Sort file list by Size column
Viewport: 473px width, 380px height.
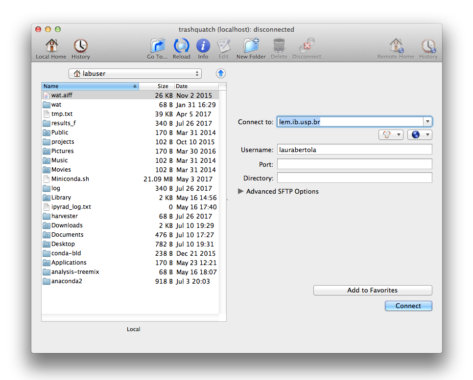(x=157, y=86)
